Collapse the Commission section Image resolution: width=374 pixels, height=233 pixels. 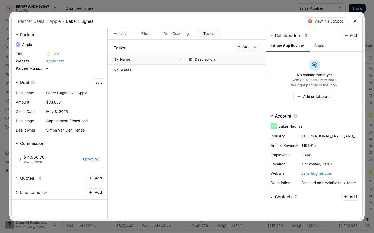point(17,143)
